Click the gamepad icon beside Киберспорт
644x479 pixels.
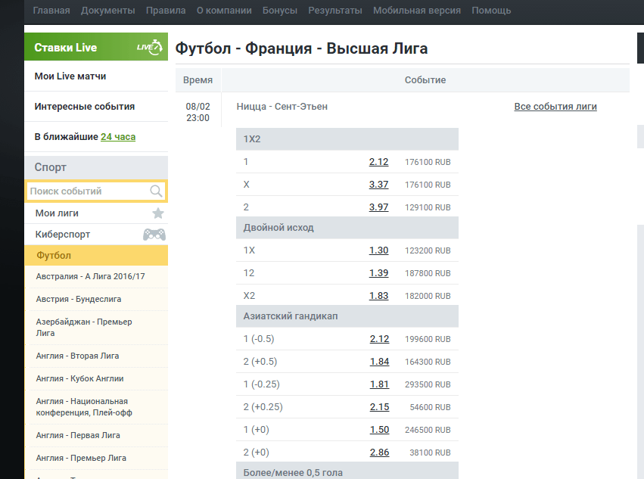(154, 235)
